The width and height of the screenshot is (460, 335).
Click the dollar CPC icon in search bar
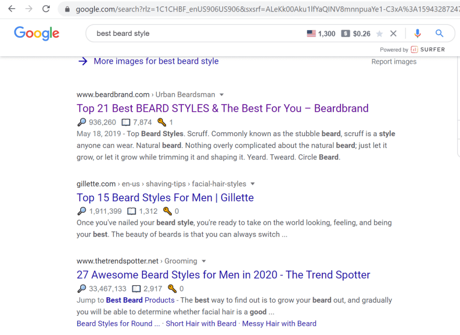click(346, 34)
